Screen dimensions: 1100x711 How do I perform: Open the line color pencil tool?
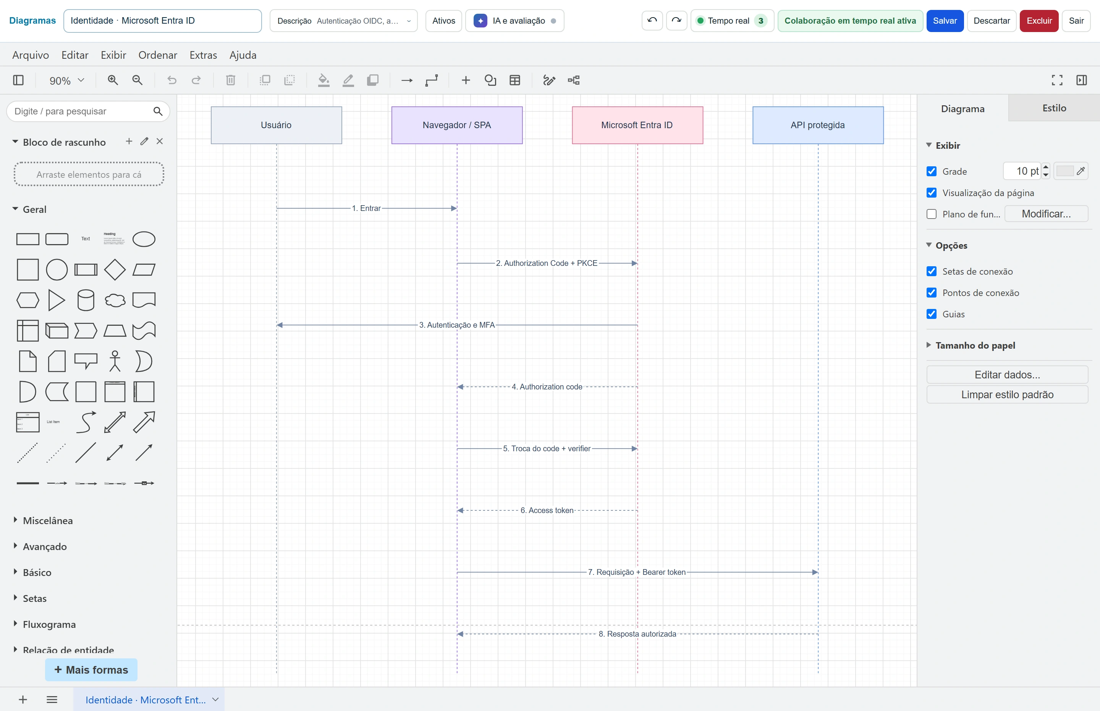coord(348,80)
